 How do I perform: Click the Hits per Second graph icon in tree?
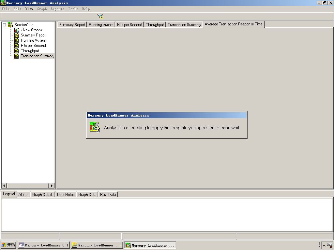click(17, 46)
